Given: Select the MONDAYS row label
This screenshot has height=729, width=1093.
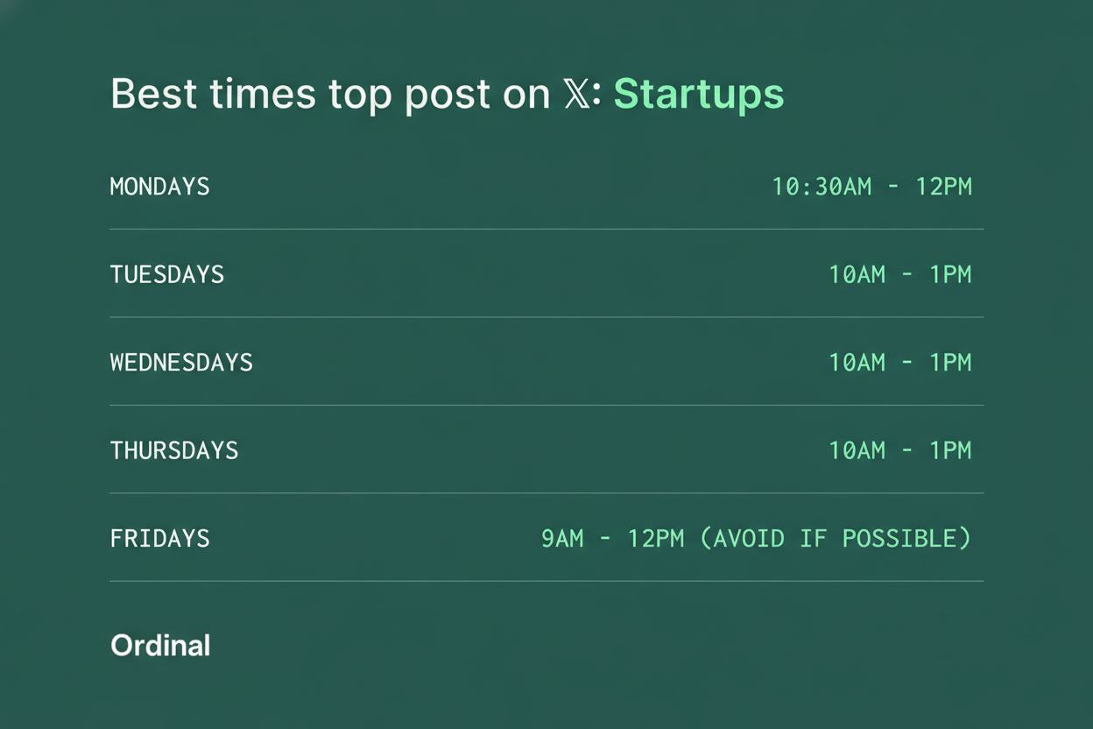Looking at the screenshot, I should coord(160,187).
